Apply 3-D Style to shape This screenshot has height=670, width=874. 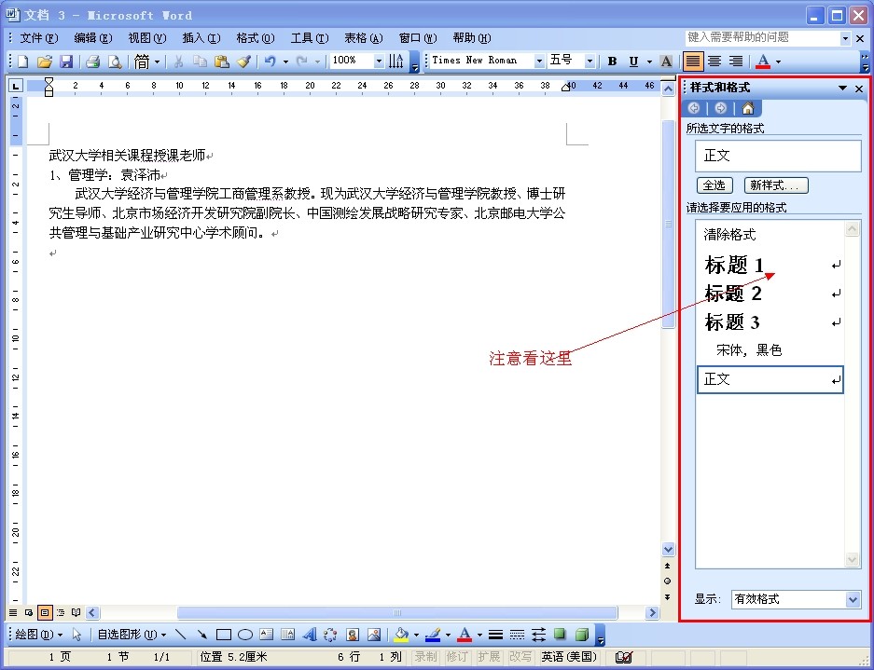(x=582, y=635)
